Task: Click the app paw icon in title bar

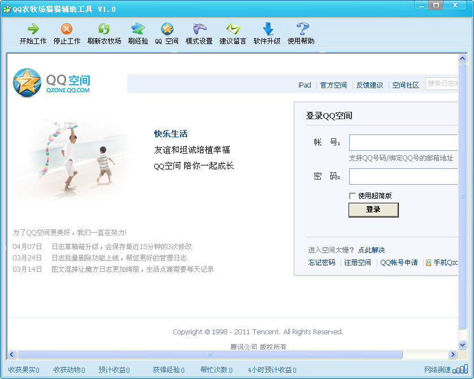Action: [7, 9]
